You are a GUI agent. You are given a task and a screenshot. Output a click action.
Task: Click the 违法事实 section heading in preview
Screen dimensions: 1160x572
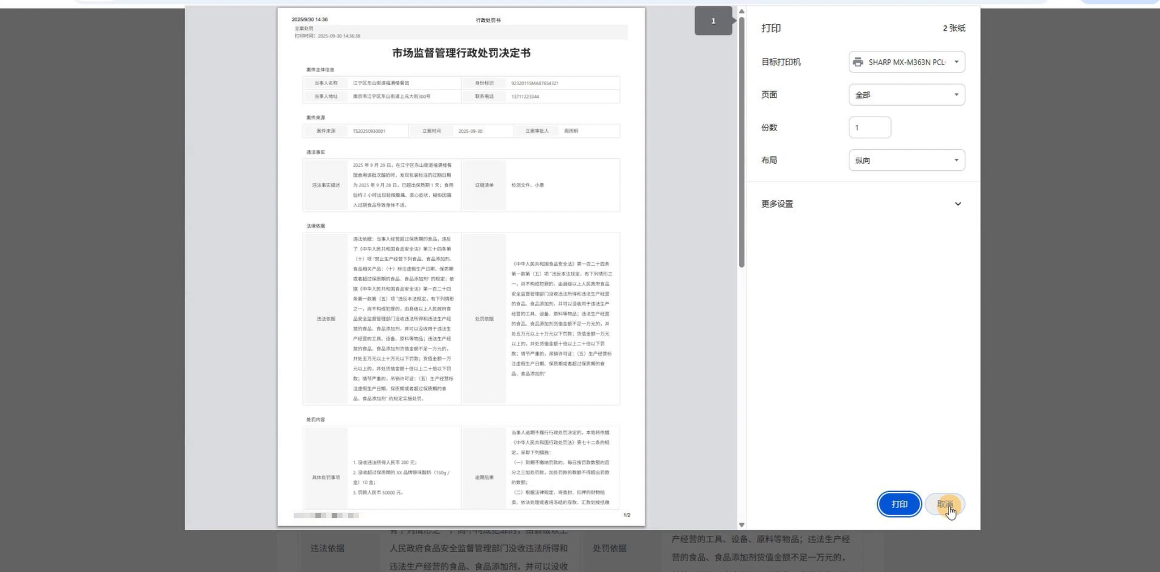click(315, 152)
